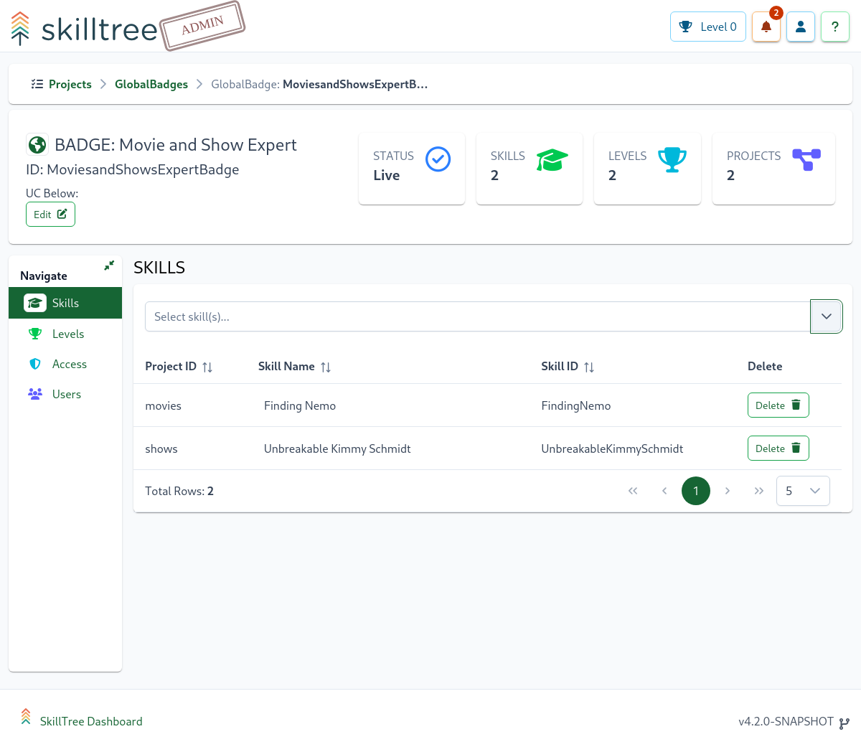Navigate to GlobalBadges breadcrumb link
The image size is (861, 747).
[x=151, y=85]
